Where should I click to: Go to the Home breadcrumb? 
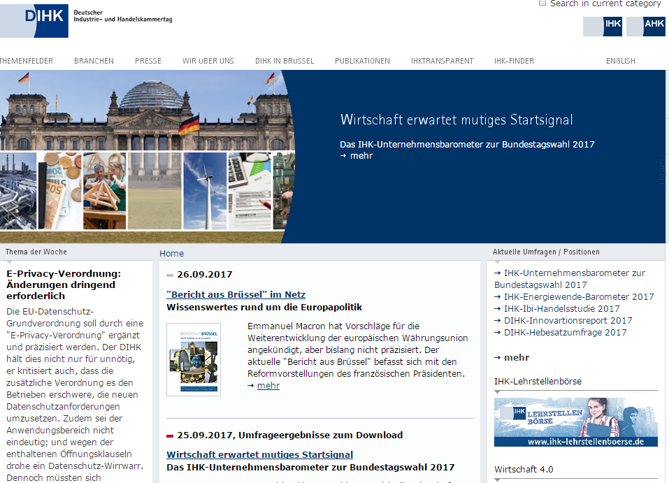171,254
